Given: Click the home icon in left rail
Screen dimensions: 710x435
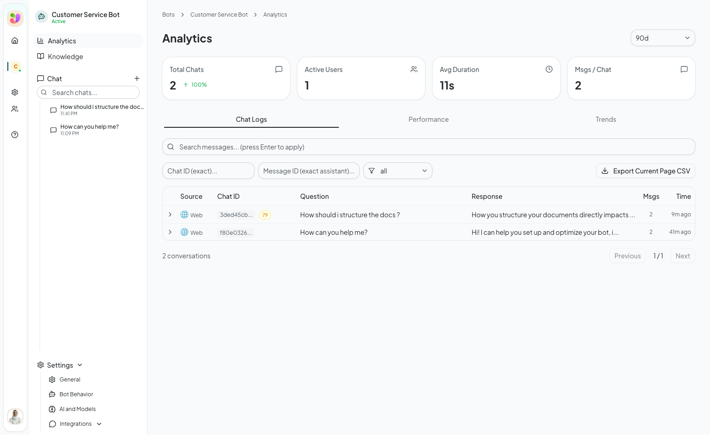Looking at the screenshot, I should click(x=15, y=41).
